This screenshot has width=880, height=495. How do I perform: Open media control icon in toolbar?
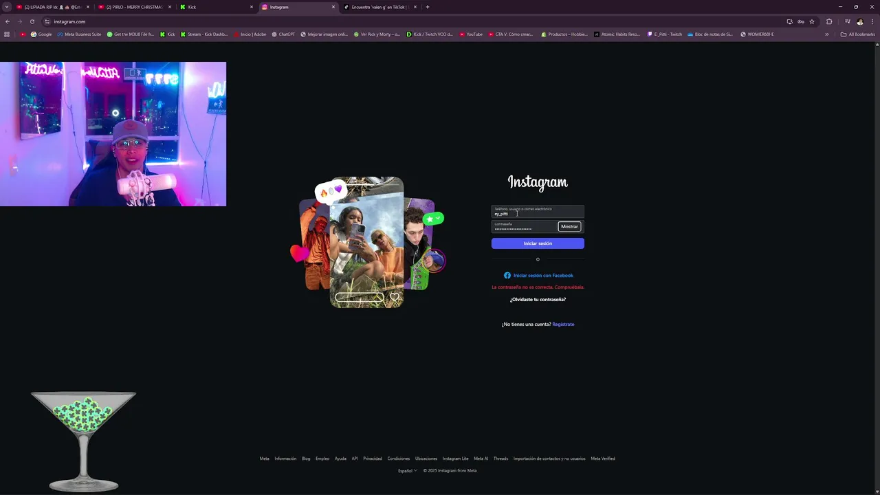coord(847,21)
